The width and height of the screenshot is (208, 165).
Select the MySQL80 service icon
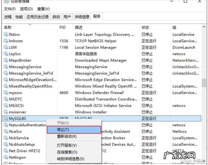[6, 118]
